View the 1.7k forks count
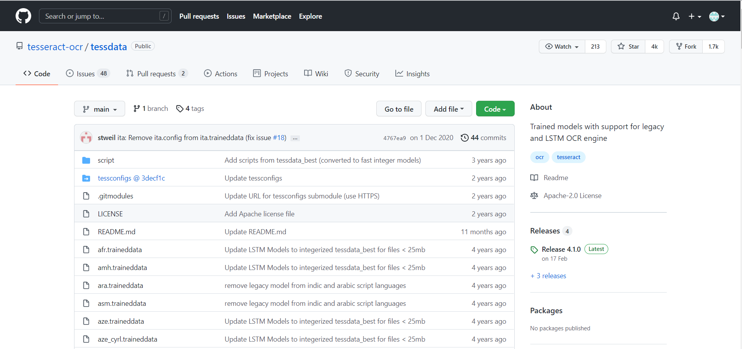The width and height of the screenshot is (742, 349). (714, 46)
